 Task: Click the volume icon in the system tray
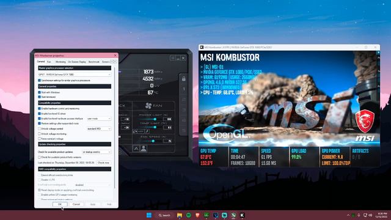(x=370, y=215)
